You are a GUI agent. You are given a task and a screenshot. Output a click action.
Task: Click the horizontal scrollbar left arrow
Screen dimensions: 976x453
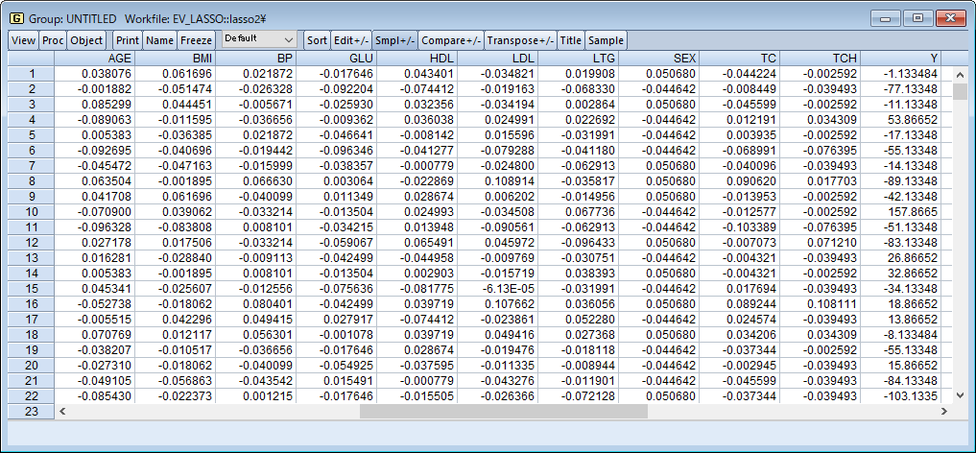pyautogui.click(x=61, y=411)
